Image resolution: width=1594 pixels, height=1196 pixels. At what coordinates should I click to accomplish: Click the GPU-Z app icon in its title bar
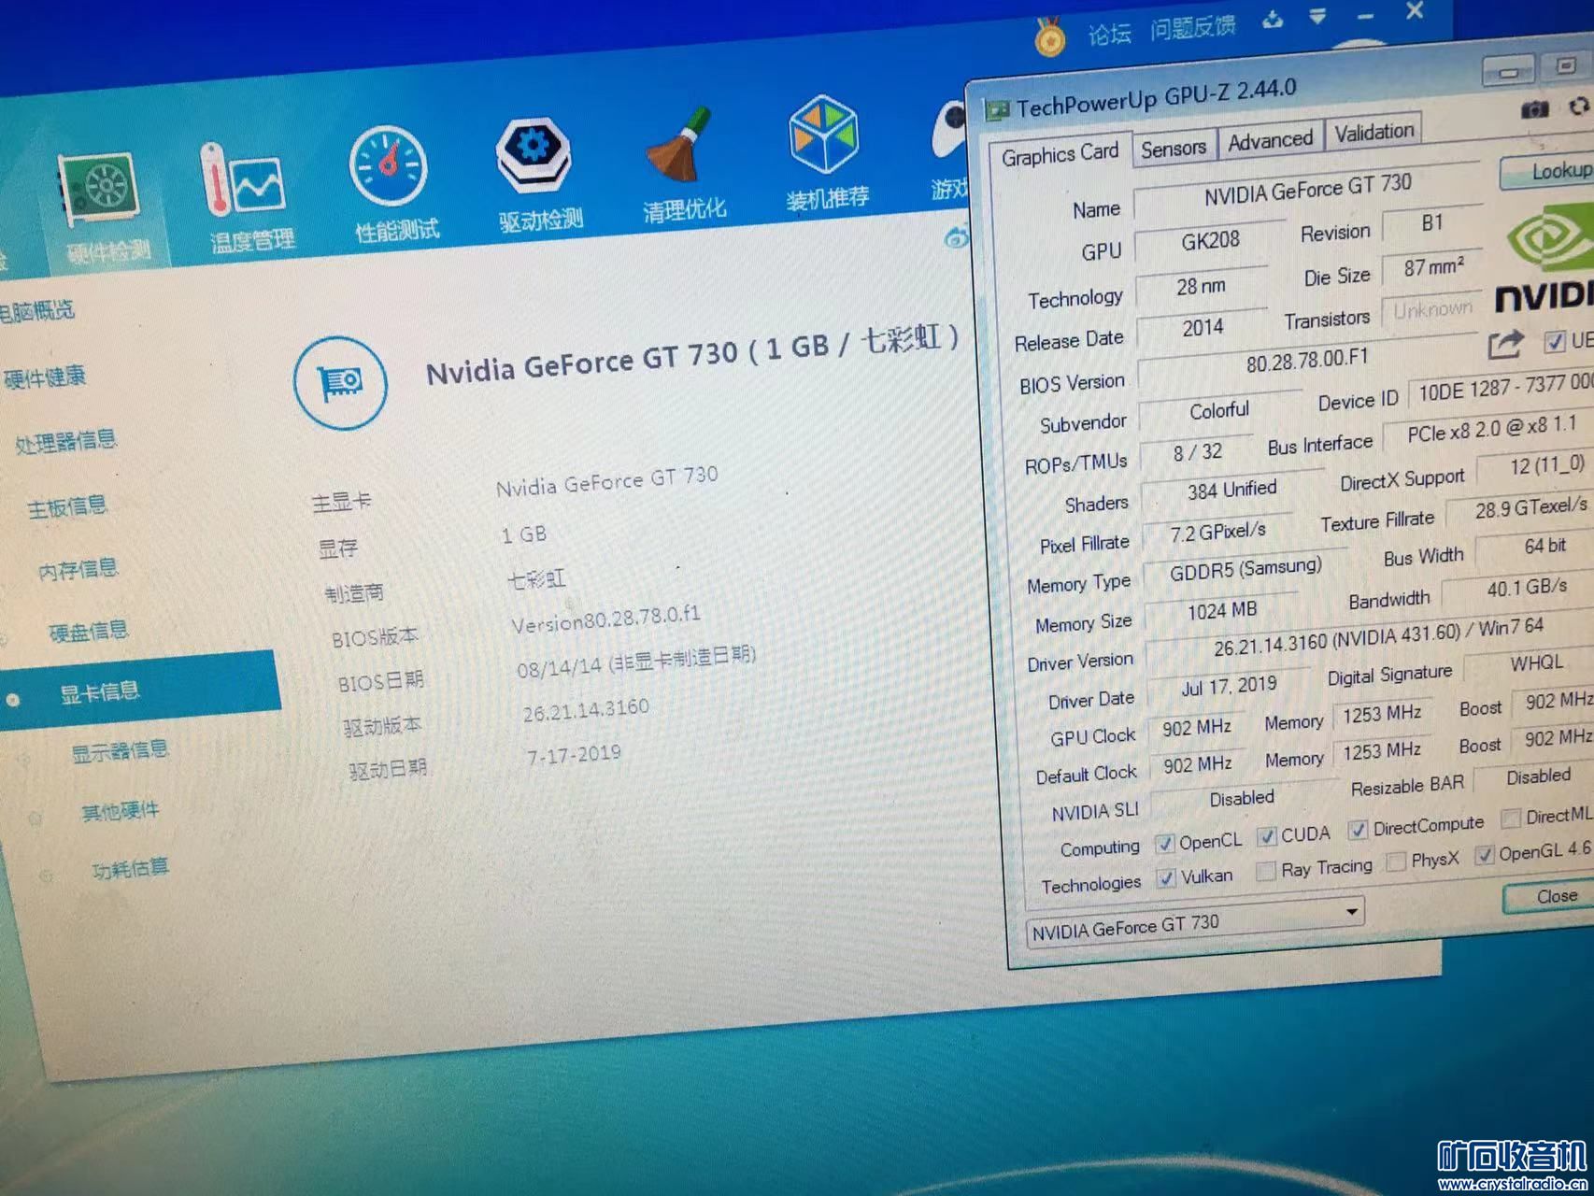[997, 111]
